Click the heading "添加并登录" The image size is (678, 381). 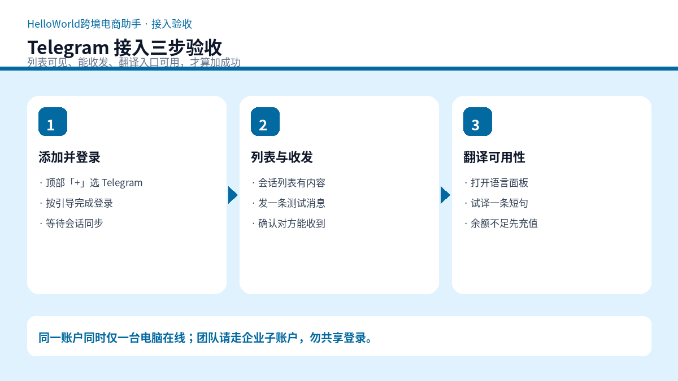69,157
